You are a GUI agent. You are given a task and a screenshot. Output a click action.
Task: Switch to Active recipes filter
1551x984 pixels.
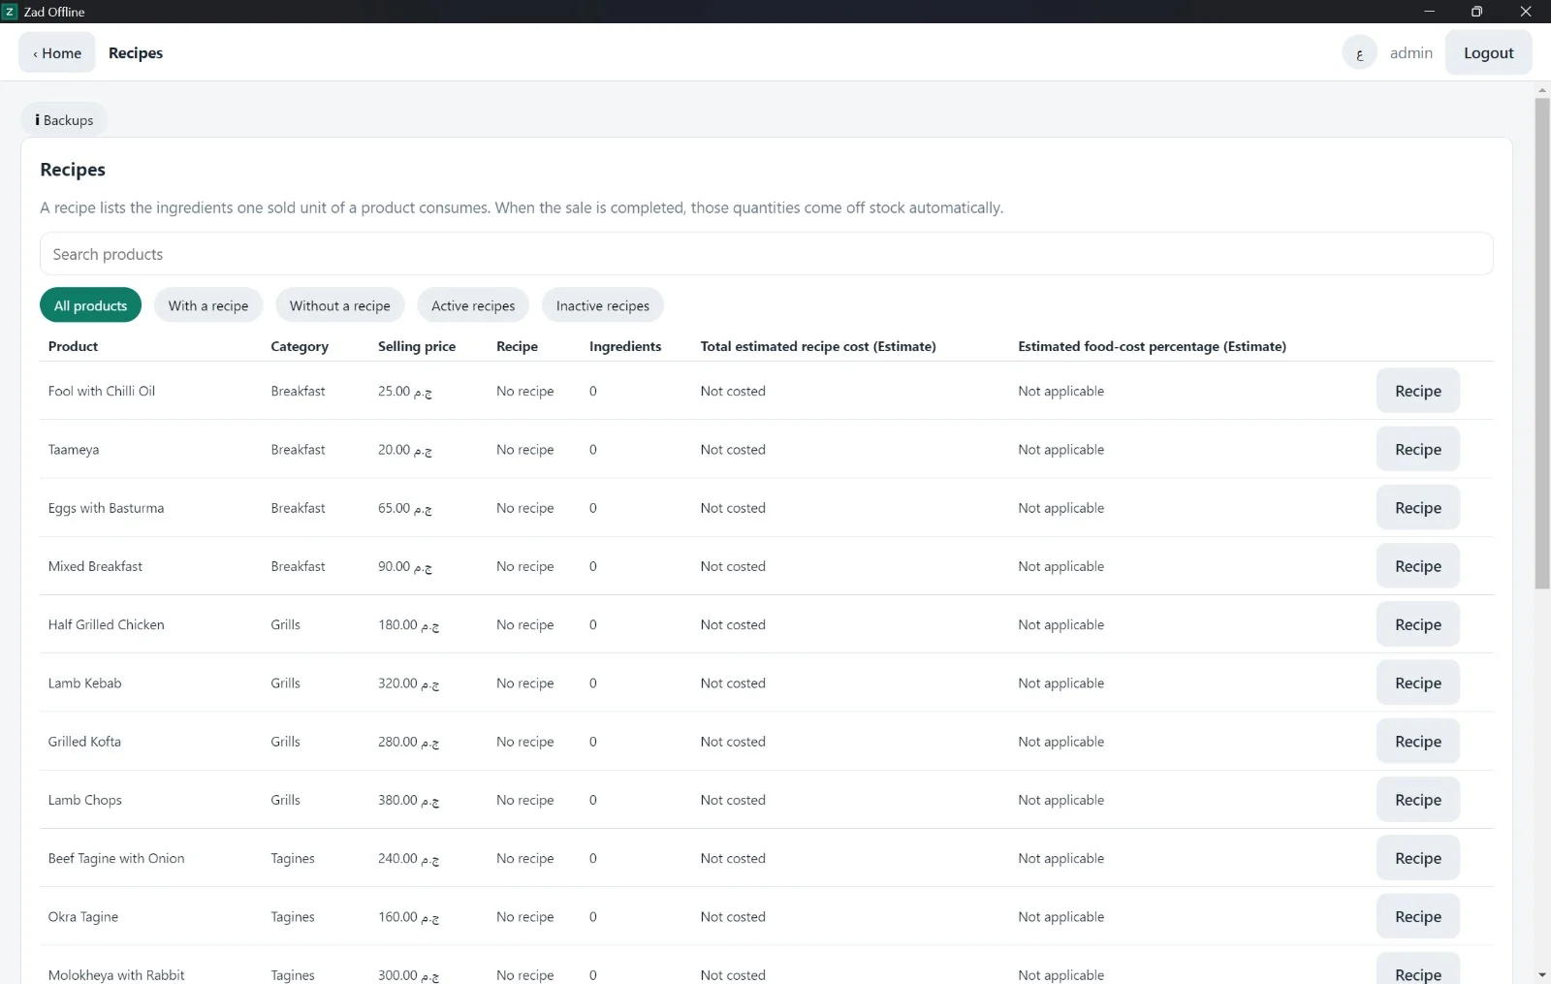pos(473,305)
